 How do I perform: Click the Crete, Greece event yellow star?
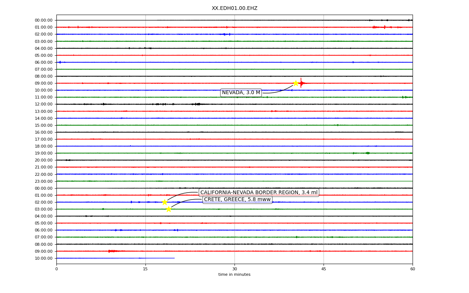coord(169,209)
